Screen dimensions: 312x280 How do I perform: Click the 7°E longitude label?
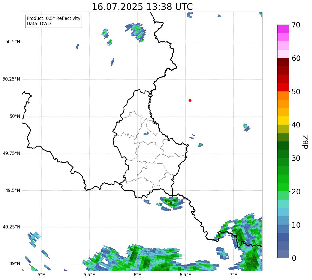pyautogui.click(x=233, y=275)
